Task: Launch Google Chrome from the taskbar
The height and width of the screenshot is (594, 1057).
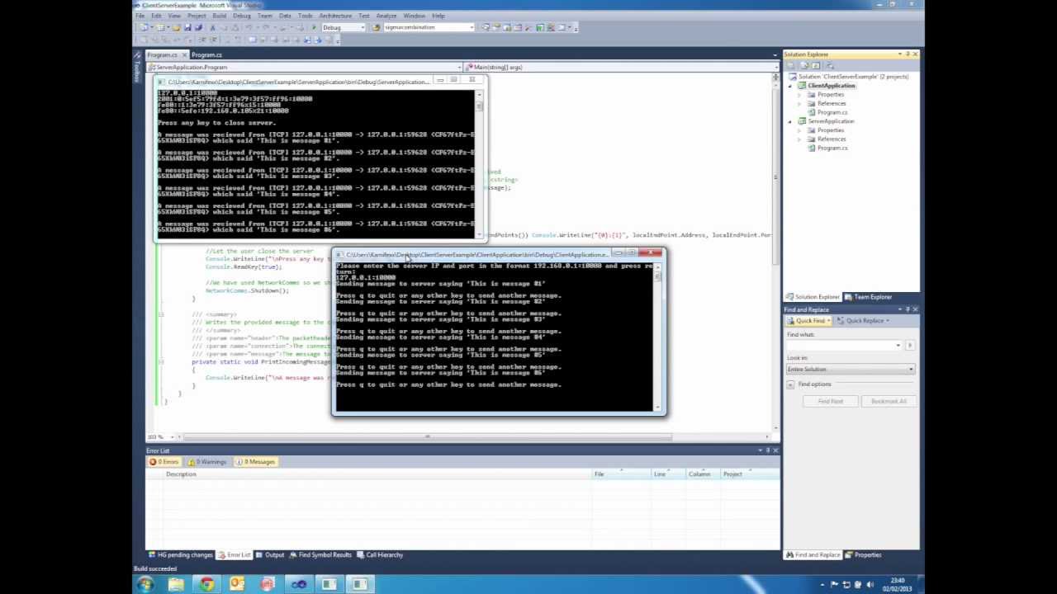Action: tap(206, 584)
